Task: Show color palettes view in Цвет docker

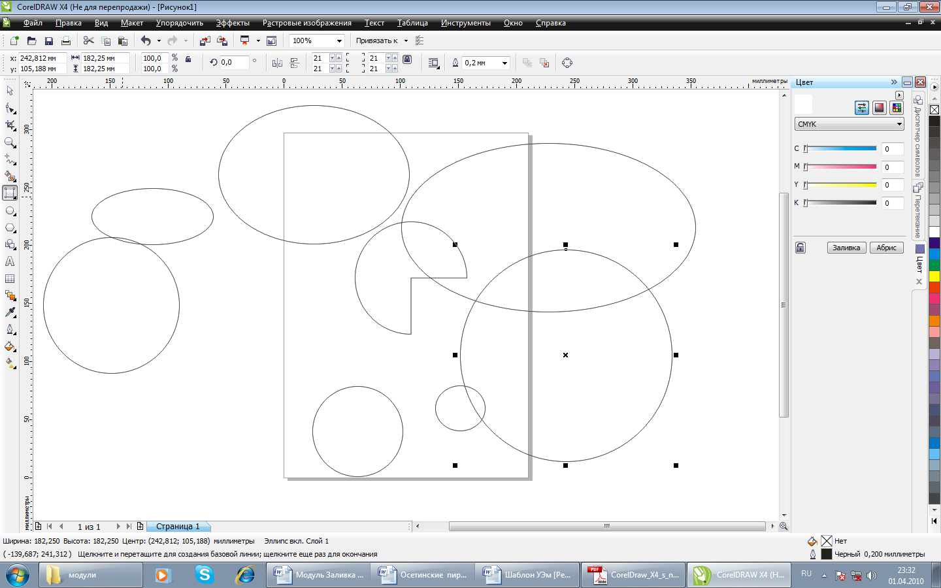Action: (x=897, y=108)
